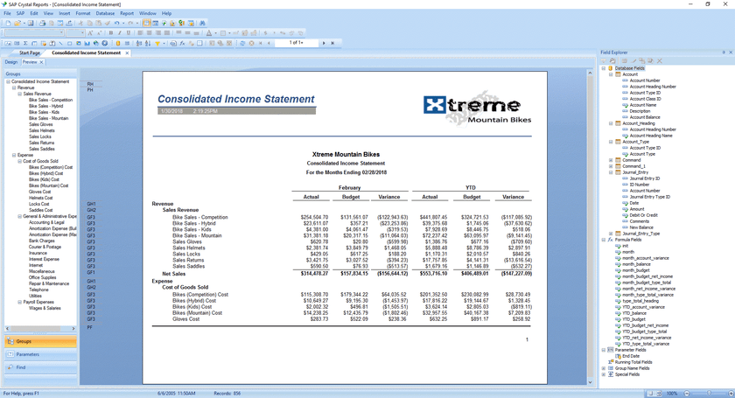Go to next page arrow

pos(324,43)
